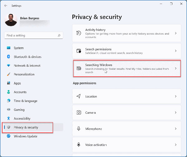Viewport: 187px width, 157px height.
Task: Click the Personalization paintbrush icon
Action: pyautogui.click(x=9, y=74)
